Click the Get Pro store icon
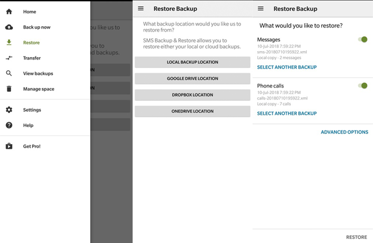373x243 pixels. tap(9, 146)
